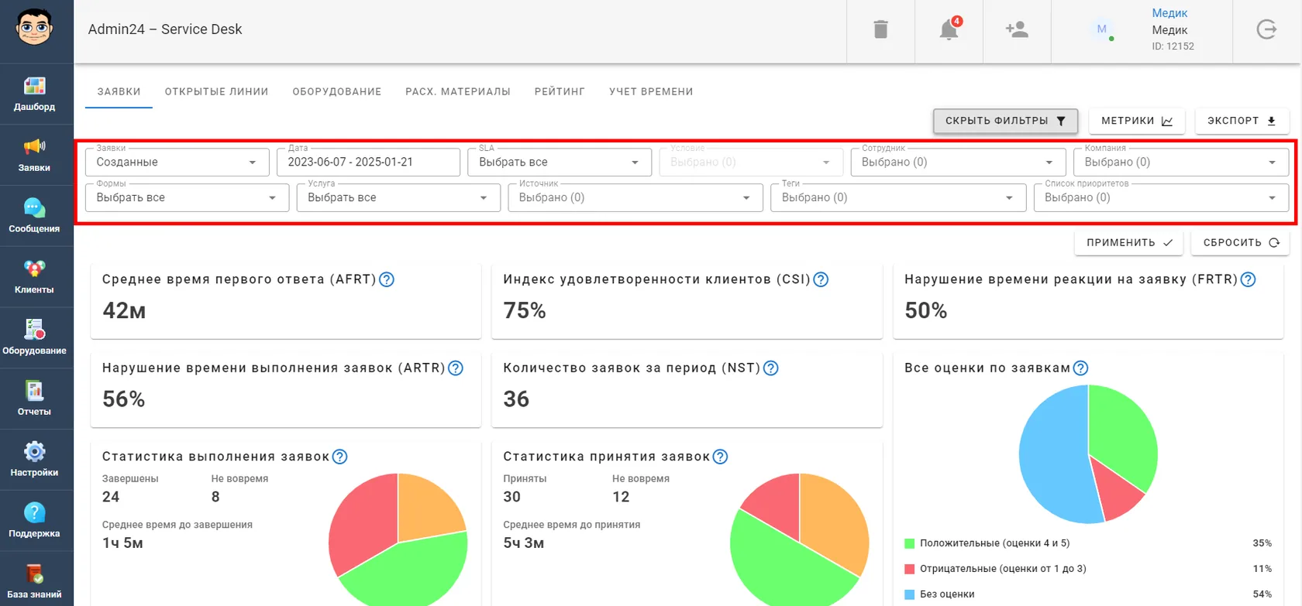Viewport: 1302px width, 606px height.
Task: Expand the Теги filter dropdown
Action: 898,198
